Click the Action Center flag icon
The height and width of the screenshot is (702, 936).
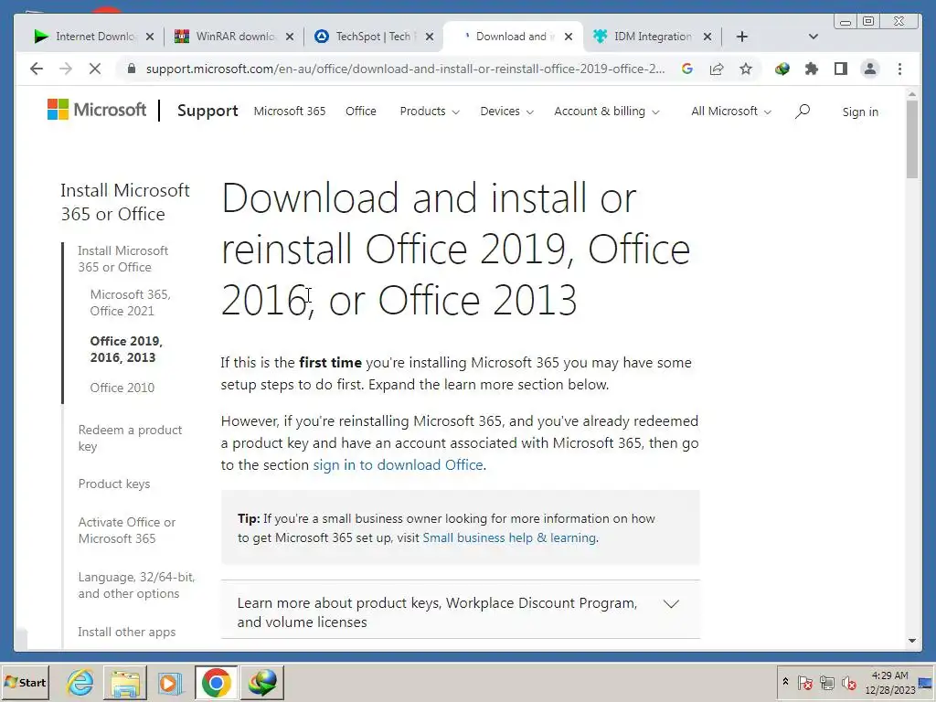(x=804, y=682)
